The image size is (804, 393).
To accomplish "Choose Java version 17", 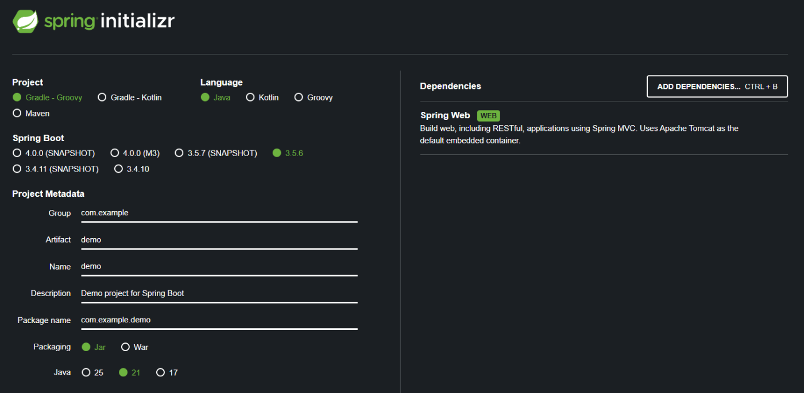I will (167, 372).
